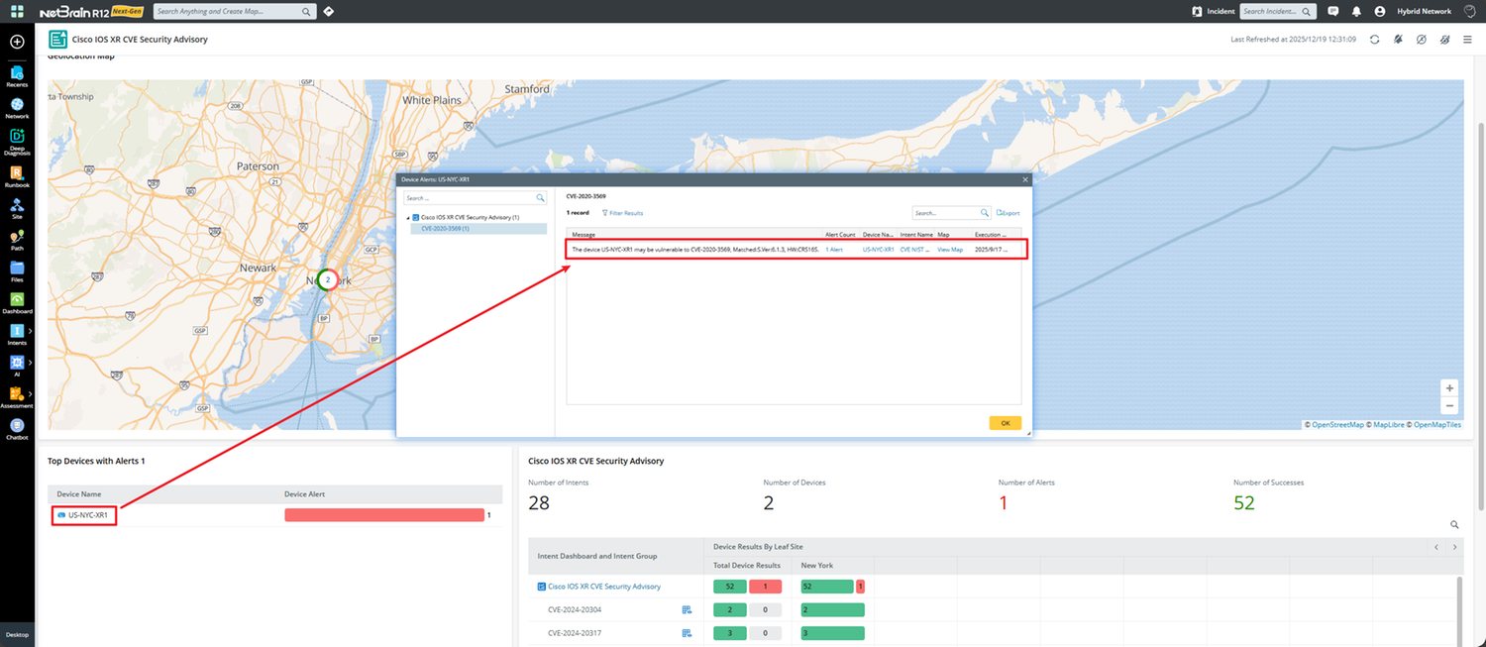Image resolution: width=1486 pixels, height=647 pixels.
Task: Toggle the muted alerts bell icon
Action: pos(1398,40)
